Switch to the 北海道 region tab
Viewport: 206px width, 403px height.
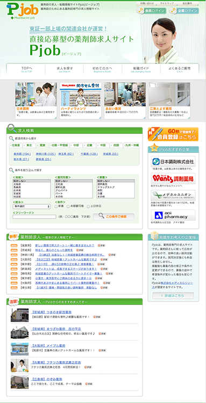tap(16, 145)
